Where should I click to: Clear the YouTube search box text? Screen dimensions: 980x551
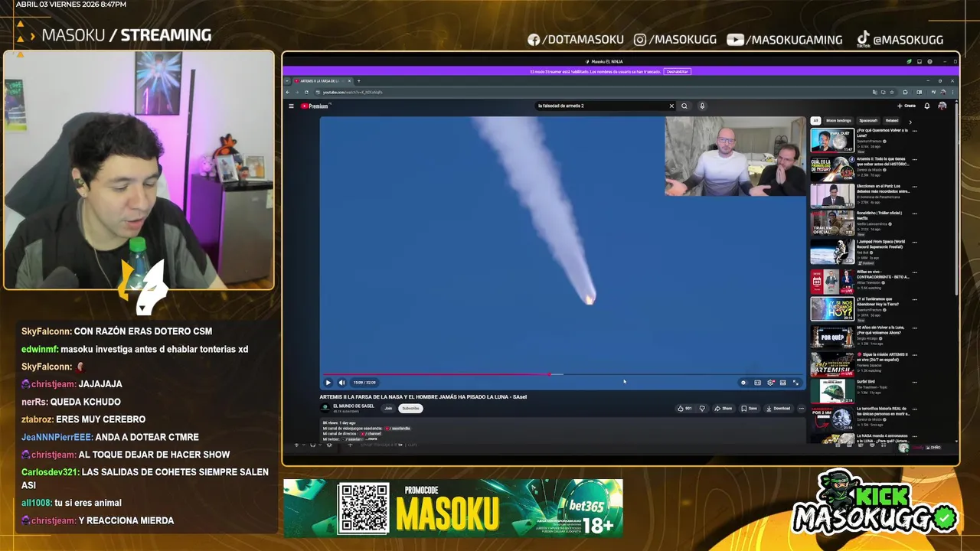(671, 106)
